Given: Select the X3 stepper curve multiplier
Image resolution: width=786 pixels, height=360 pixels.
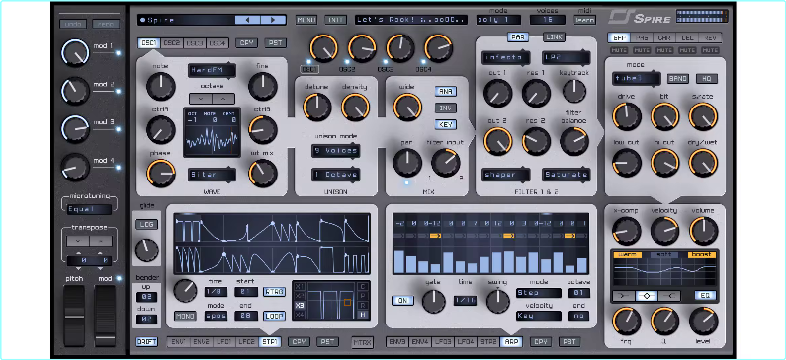Looking at the screenshot, I should click(300, 305).
